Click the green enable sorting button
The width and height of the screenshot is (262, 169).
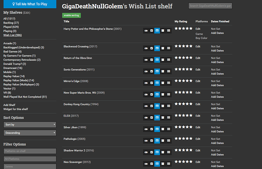click(71, 15)
